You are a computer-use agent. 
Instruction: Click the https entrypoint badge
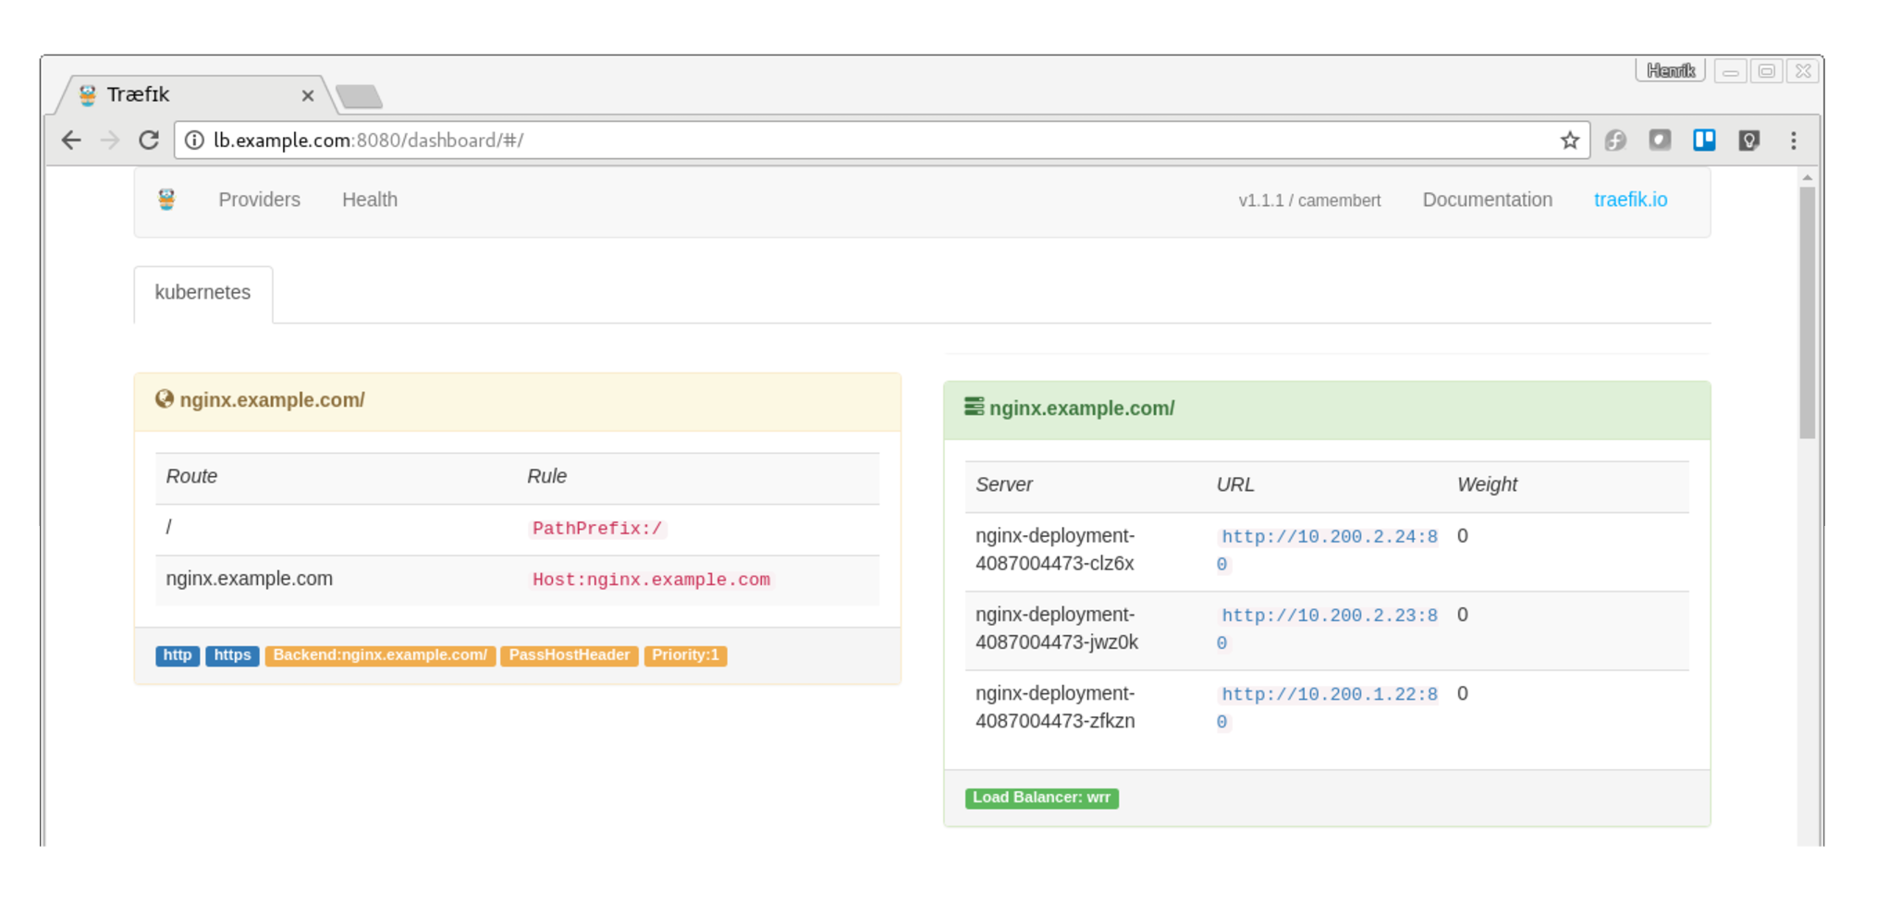click(x=232, y=655)
